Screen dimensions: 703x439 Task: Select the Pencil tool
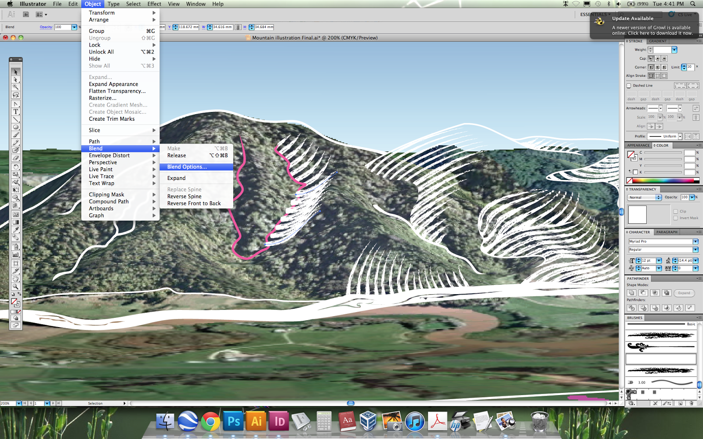16,143
